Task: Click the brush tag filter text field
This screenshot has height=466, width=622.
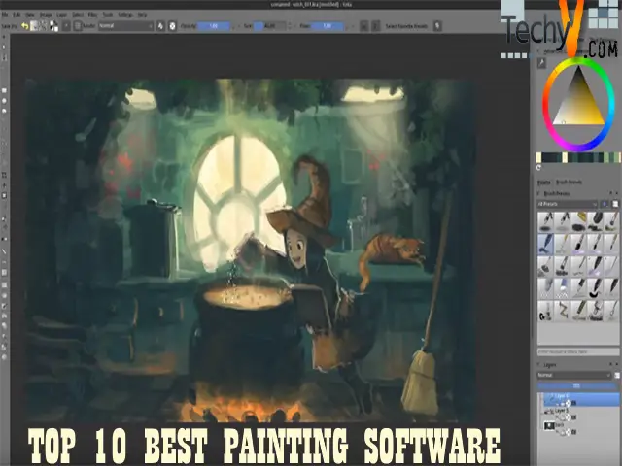Action: click(x=578, y=351)
